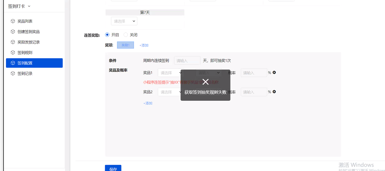Dismiss the error toast X icon
This screenshot has height=171, width=385.
tap(205, 82)
